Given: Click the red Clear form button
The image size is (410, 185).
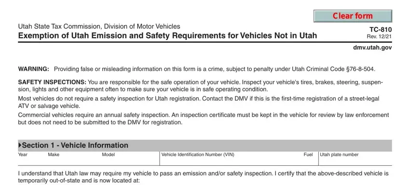Looking at the screenshot, I should tap(353, 16).
